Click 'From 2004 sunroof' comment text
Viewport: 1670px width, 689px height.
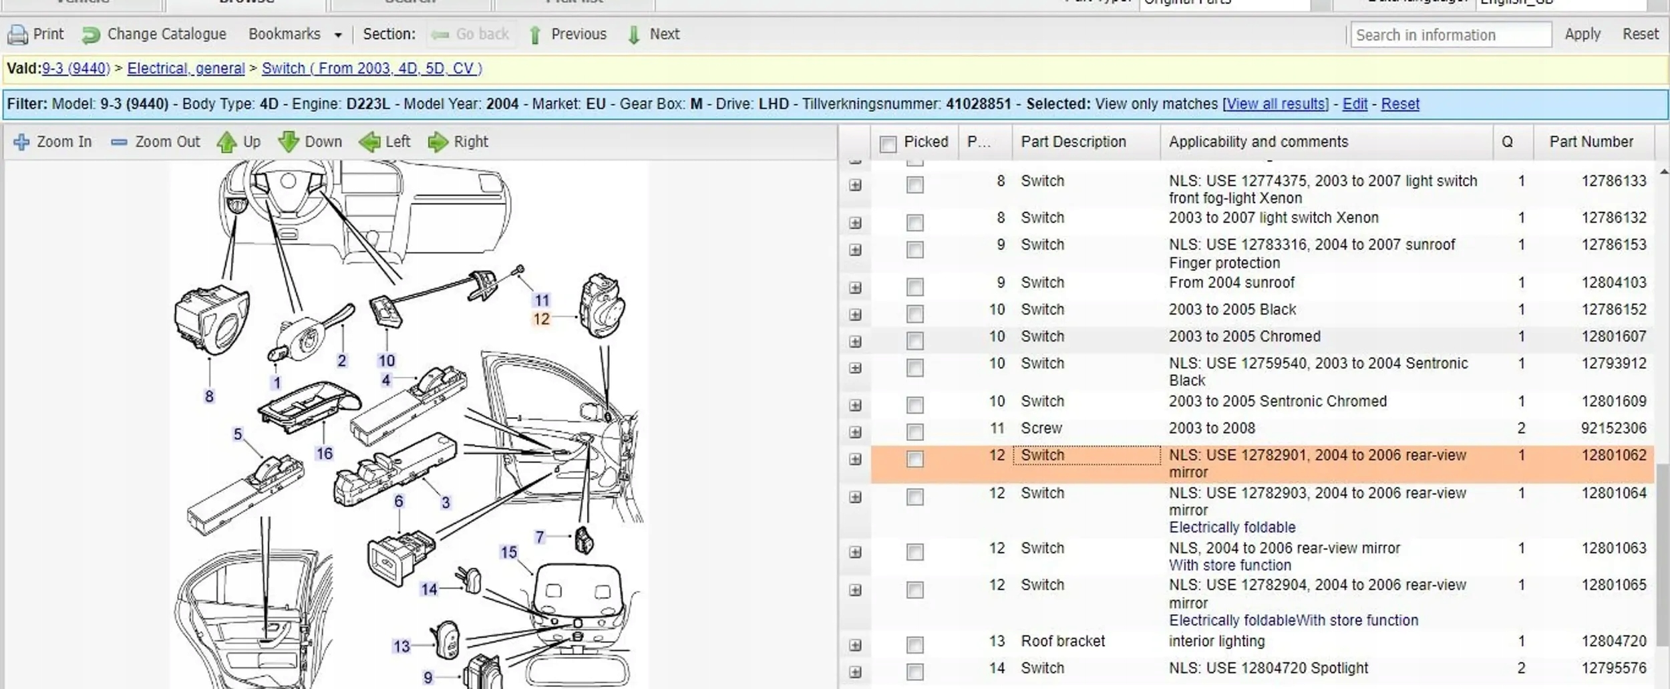click(1231, 283)
